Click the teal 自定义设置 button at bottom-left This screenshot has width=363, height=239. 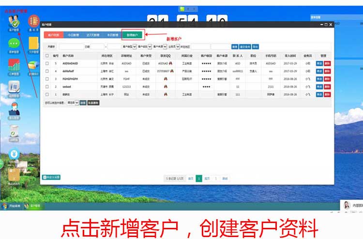pos(51,177)
